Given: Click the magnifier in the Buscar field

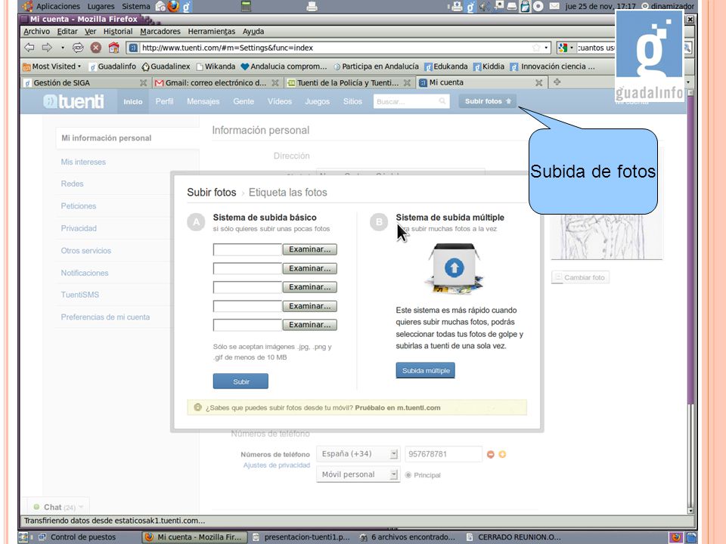Looking at the screenshot, I should pos(442,100).
